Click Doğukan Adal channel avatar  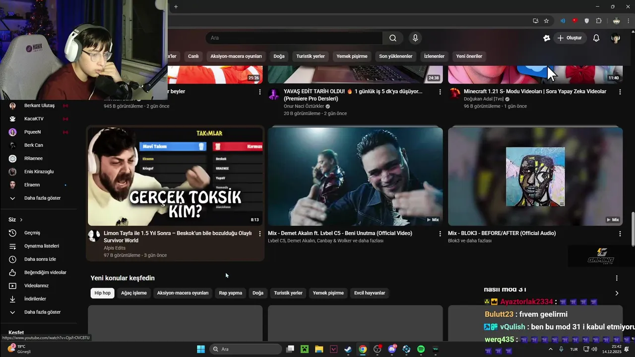coord(454,94)
